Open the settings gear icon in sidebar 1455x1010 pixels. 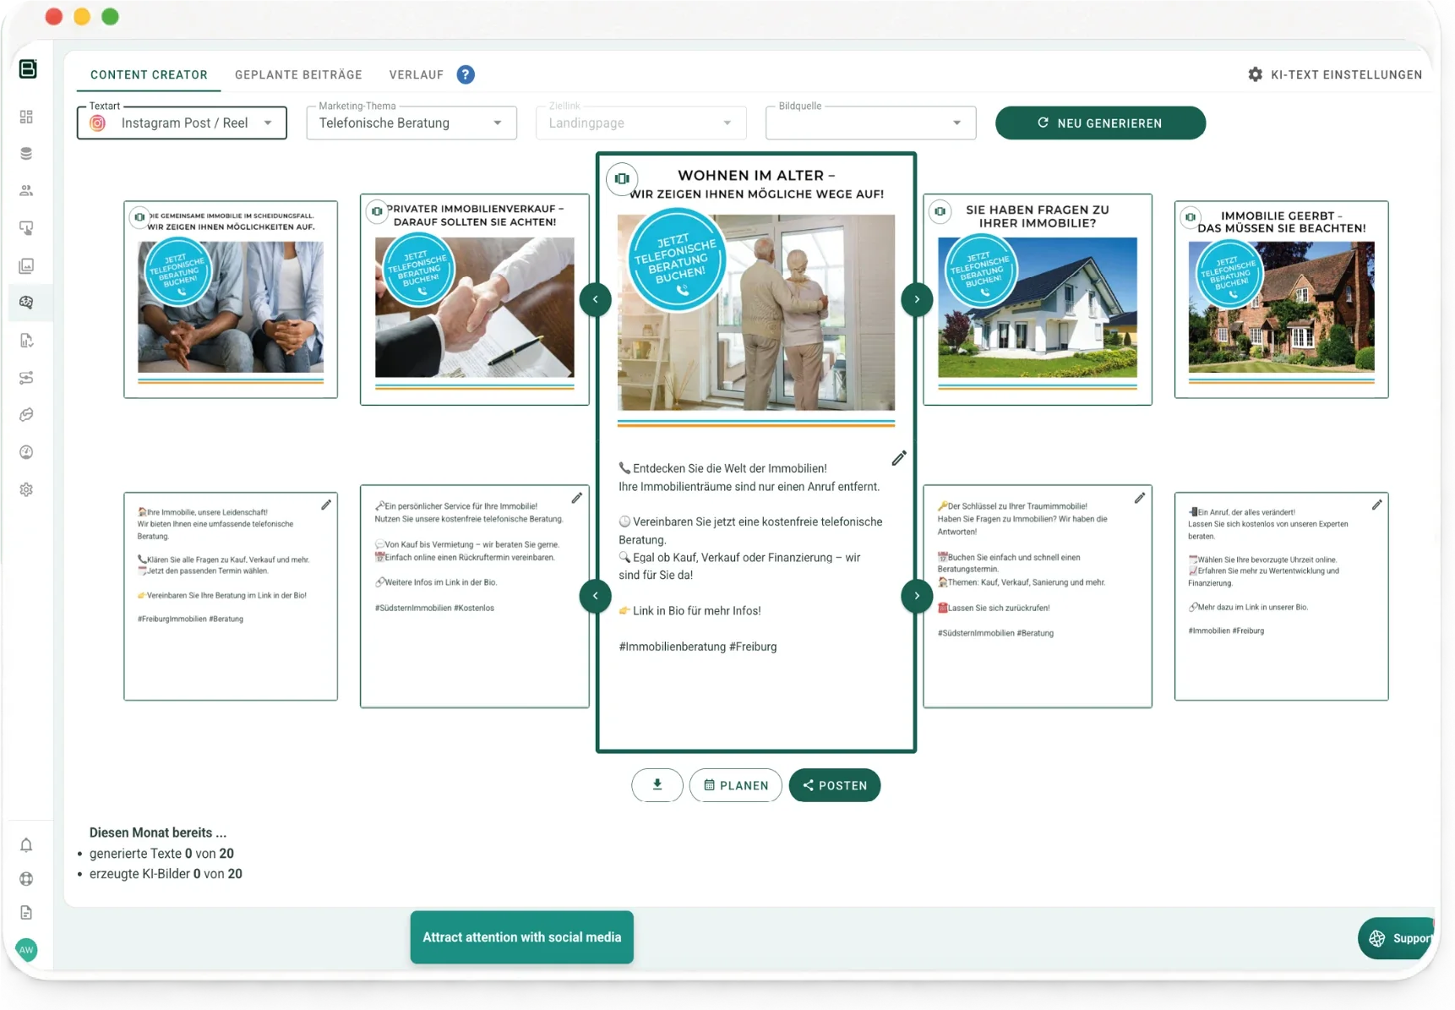[x=26, y=489]
